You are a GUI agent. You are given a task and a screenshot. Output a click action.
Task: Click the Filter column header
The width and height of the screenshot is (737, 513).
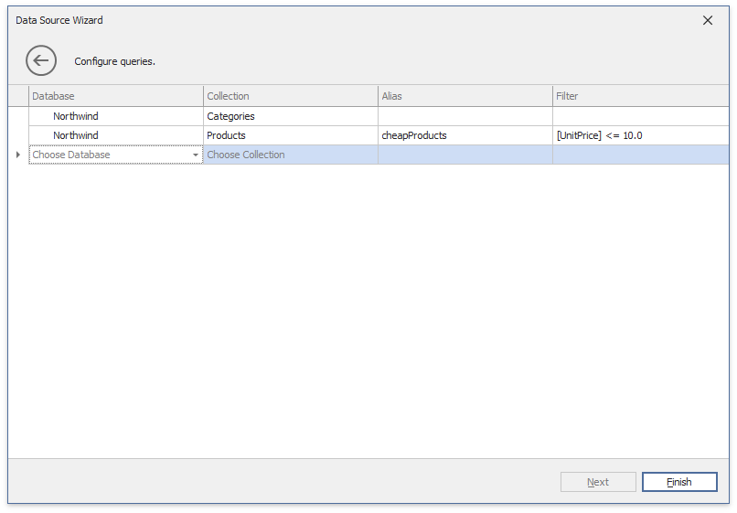(640, 96)
